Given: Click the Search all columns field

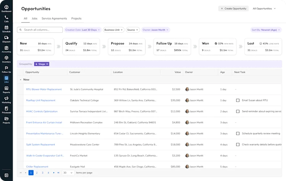Looking at the screenshot, I should coord(40,30).
